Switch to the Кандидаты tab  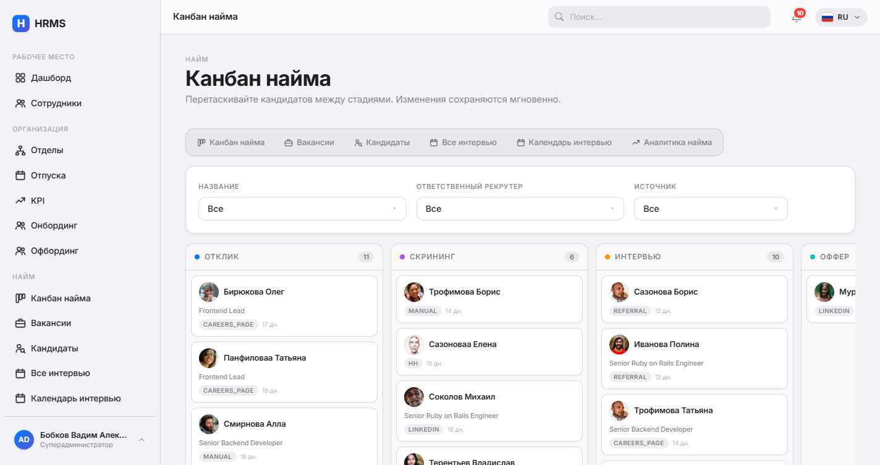[x=382, y=143]
